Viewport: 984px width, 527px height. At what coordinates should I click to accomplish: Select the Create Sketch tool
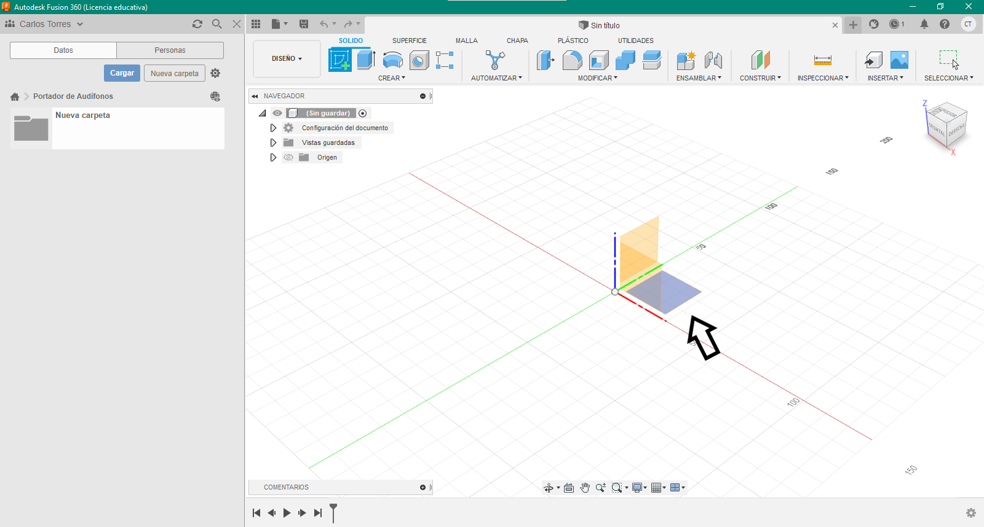(x=340, y=60)
